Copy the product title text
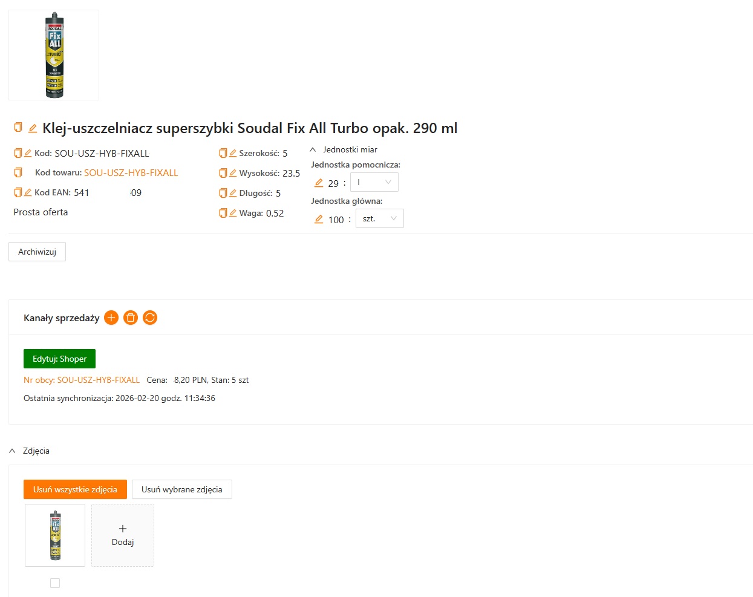 pos(18,128)
